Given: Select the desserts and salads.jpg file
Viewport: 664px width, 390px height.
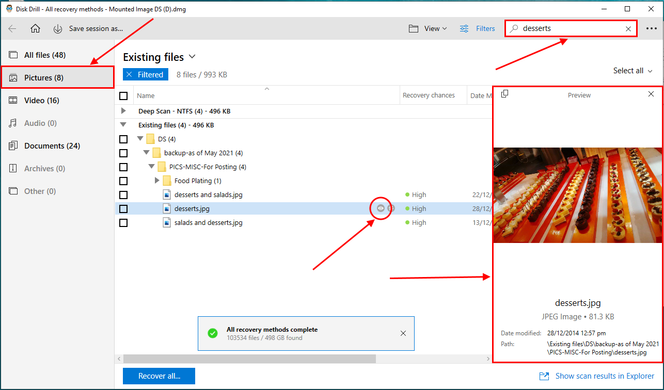Looking at the screenshot, I should point(209,195).
